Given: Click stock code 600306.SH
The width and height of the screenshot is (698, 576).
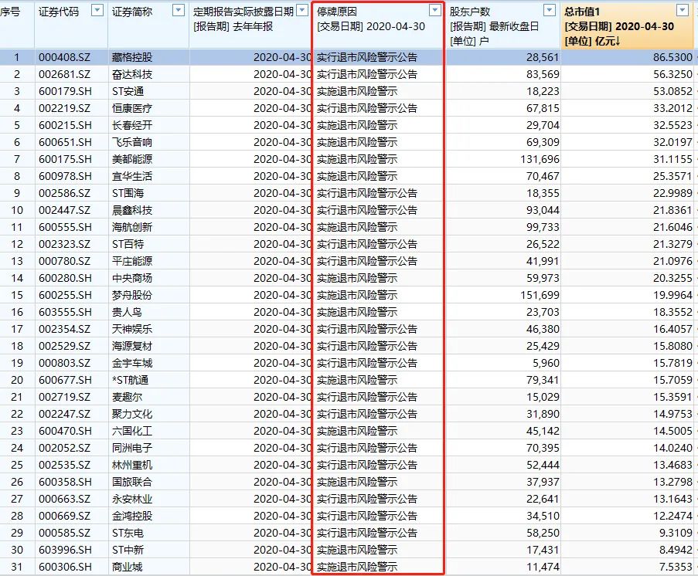Looking at the screenshot, I should coord(65,567).
